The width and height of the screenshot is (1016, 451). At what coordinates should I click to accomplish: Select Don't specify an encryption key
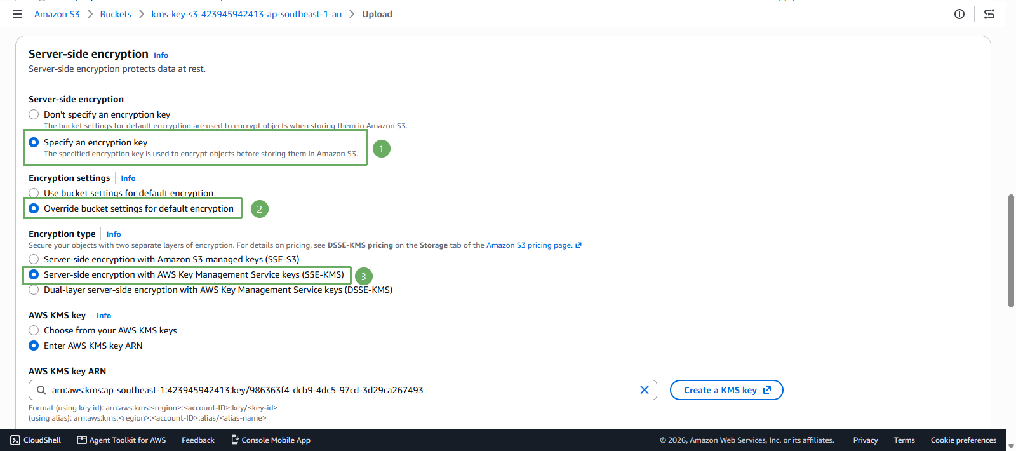[x=34, y=114]
